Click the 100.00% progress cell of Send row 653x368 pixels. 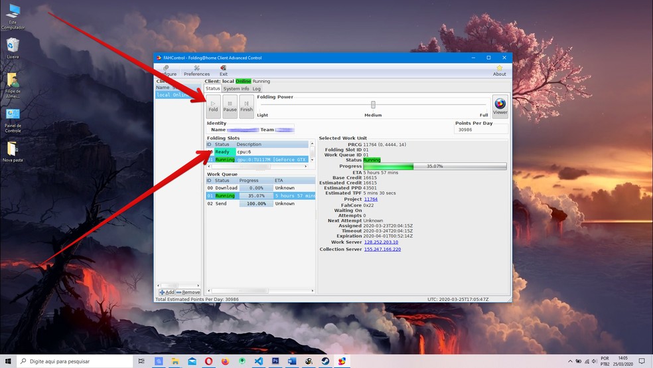click(256, 204)
